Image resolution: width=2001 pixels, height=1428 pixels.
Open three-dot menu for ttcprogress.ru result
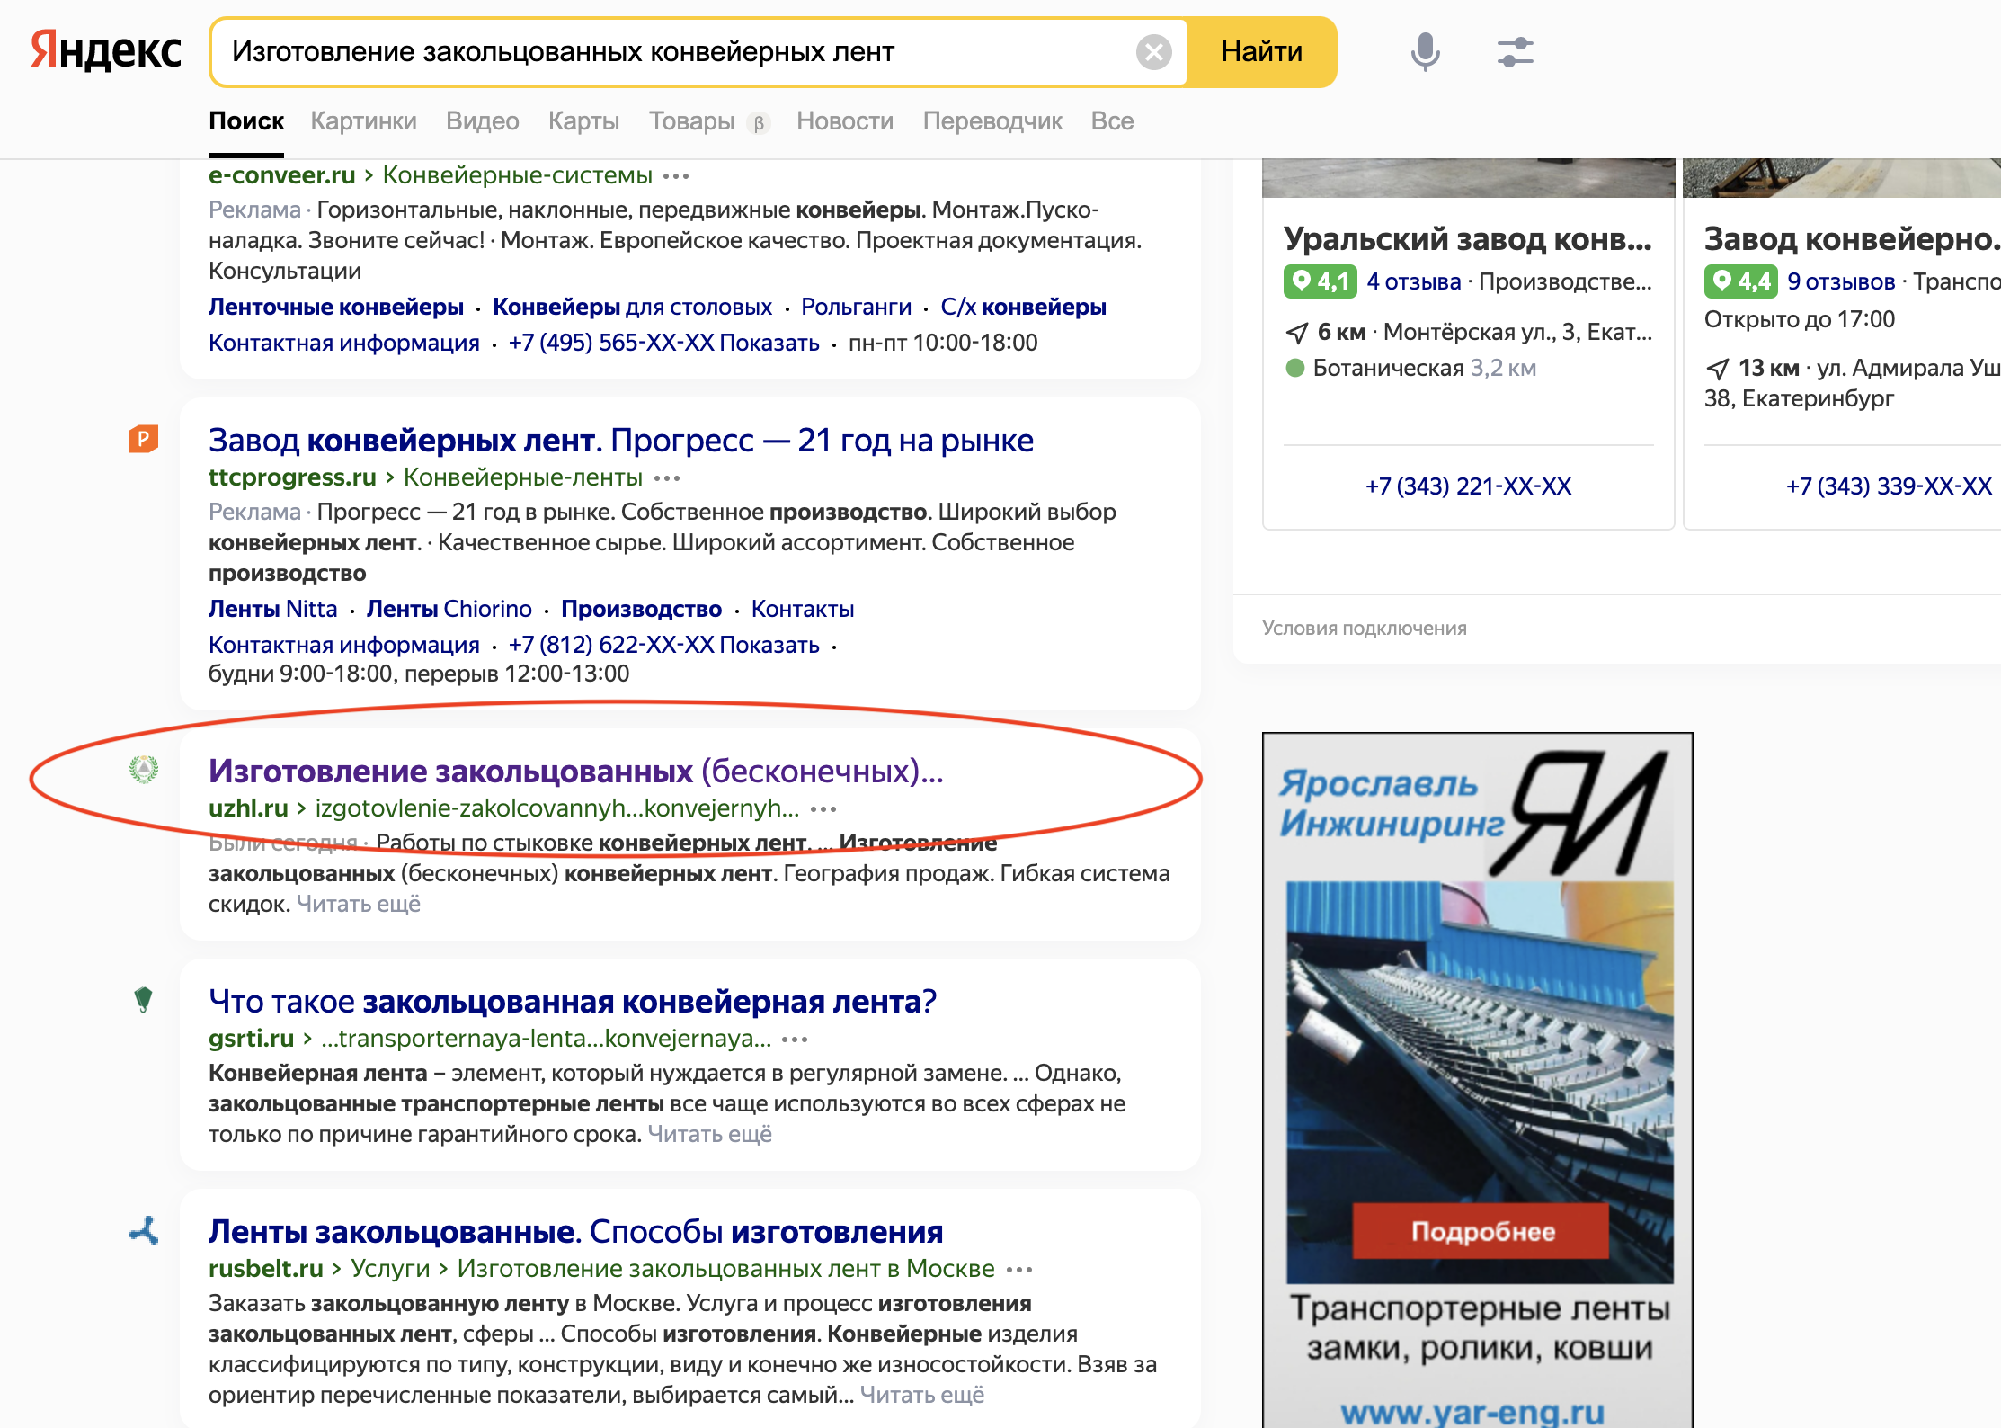667,478
